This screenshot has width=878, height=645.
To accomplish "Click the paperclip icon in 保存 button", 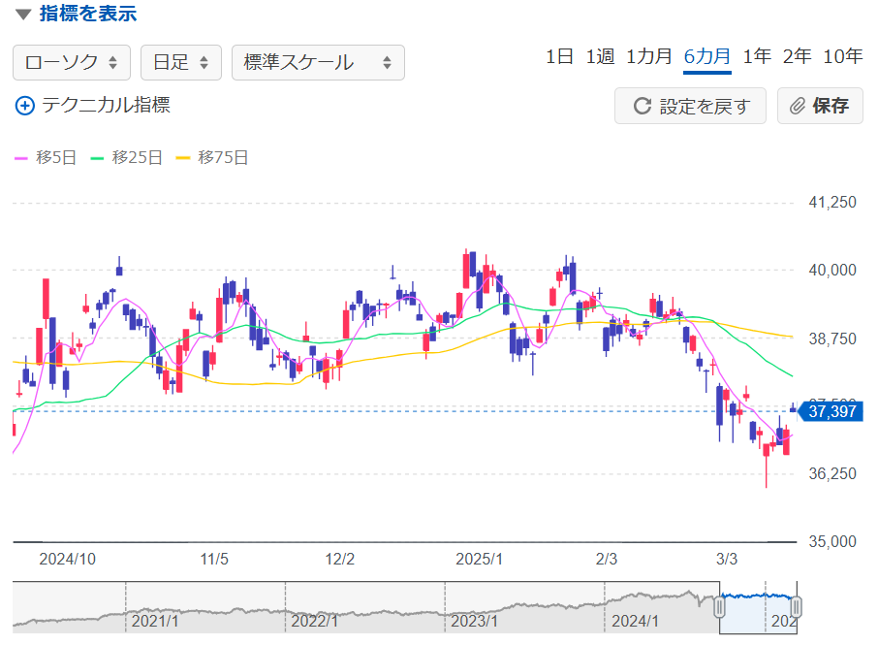I will click(798, 106).
